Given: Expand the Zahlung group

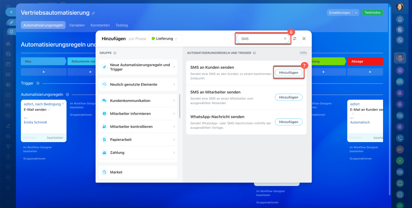Looking at the screenshot, I should point(138,153).
